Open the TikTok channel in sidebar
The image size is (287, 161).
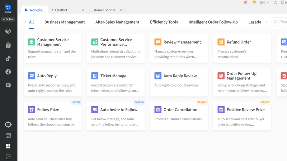(x=8, y=59)
